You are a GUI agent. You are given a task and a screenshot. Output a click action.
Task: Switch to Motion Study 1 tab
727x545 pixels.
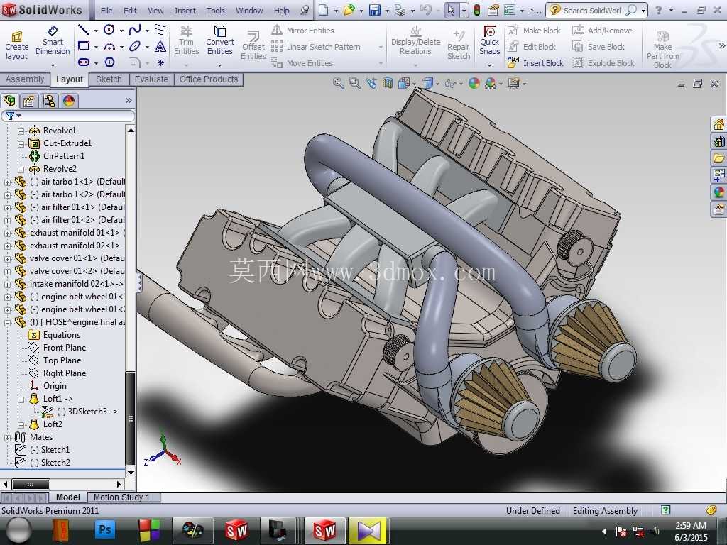pos(121,497)
